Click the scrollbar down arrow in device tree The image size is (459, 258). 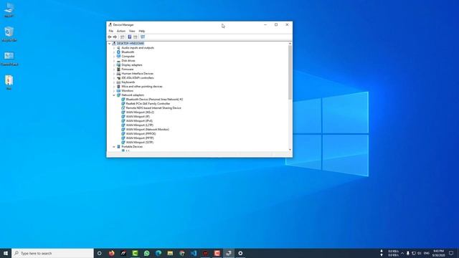tap(290, 150)
